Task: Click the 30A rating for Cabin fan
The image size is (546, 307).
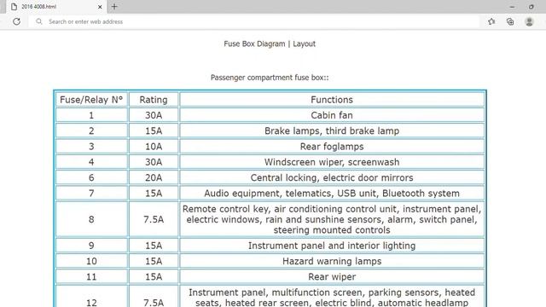Action: pos(154,115)
